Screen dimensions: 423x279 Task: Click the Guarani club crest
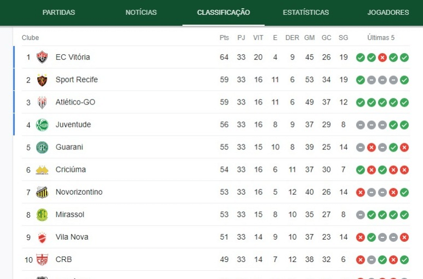42,147
